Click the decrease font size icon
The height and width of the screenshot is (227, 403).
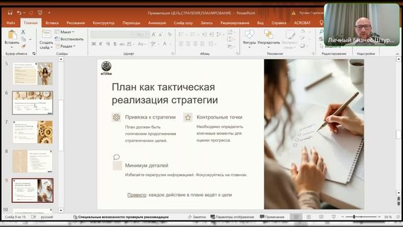pos(161,35)
